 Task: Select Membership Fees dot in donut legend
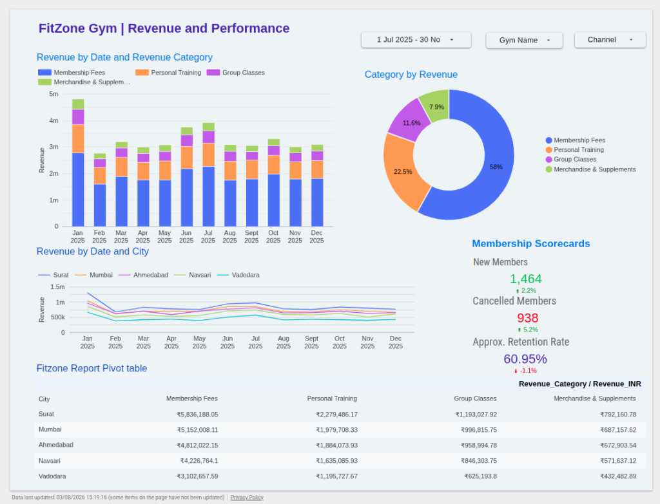[548, 140]
